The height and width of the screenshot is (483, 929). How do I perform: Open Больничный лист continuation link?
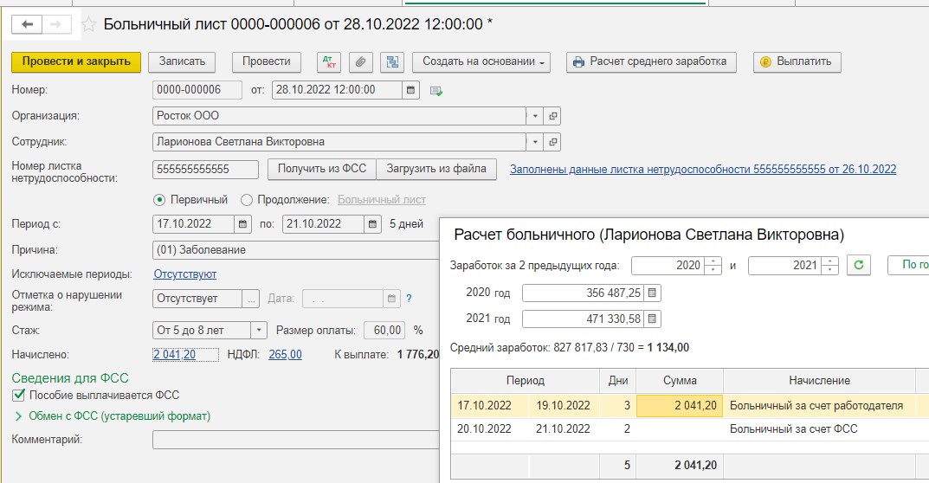click(x=382, y=200)
